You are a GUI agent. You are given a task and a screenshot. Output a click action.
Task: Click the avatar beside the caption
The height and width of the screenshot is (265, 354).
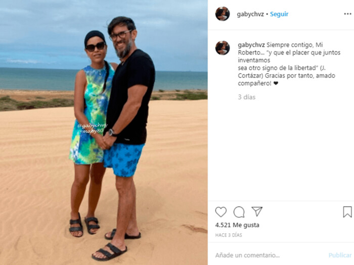[x=223, y=48]
